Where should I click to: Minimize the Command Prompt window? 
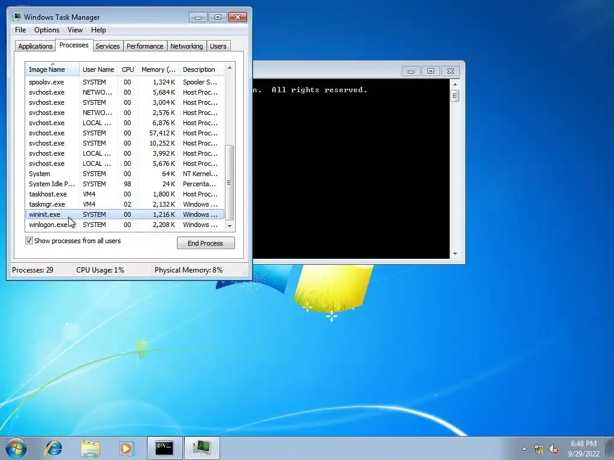[411, 71]
